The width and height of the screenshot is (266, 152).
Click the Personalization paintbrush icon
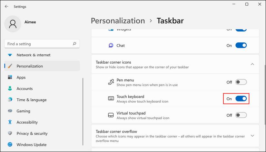(10, 66)
